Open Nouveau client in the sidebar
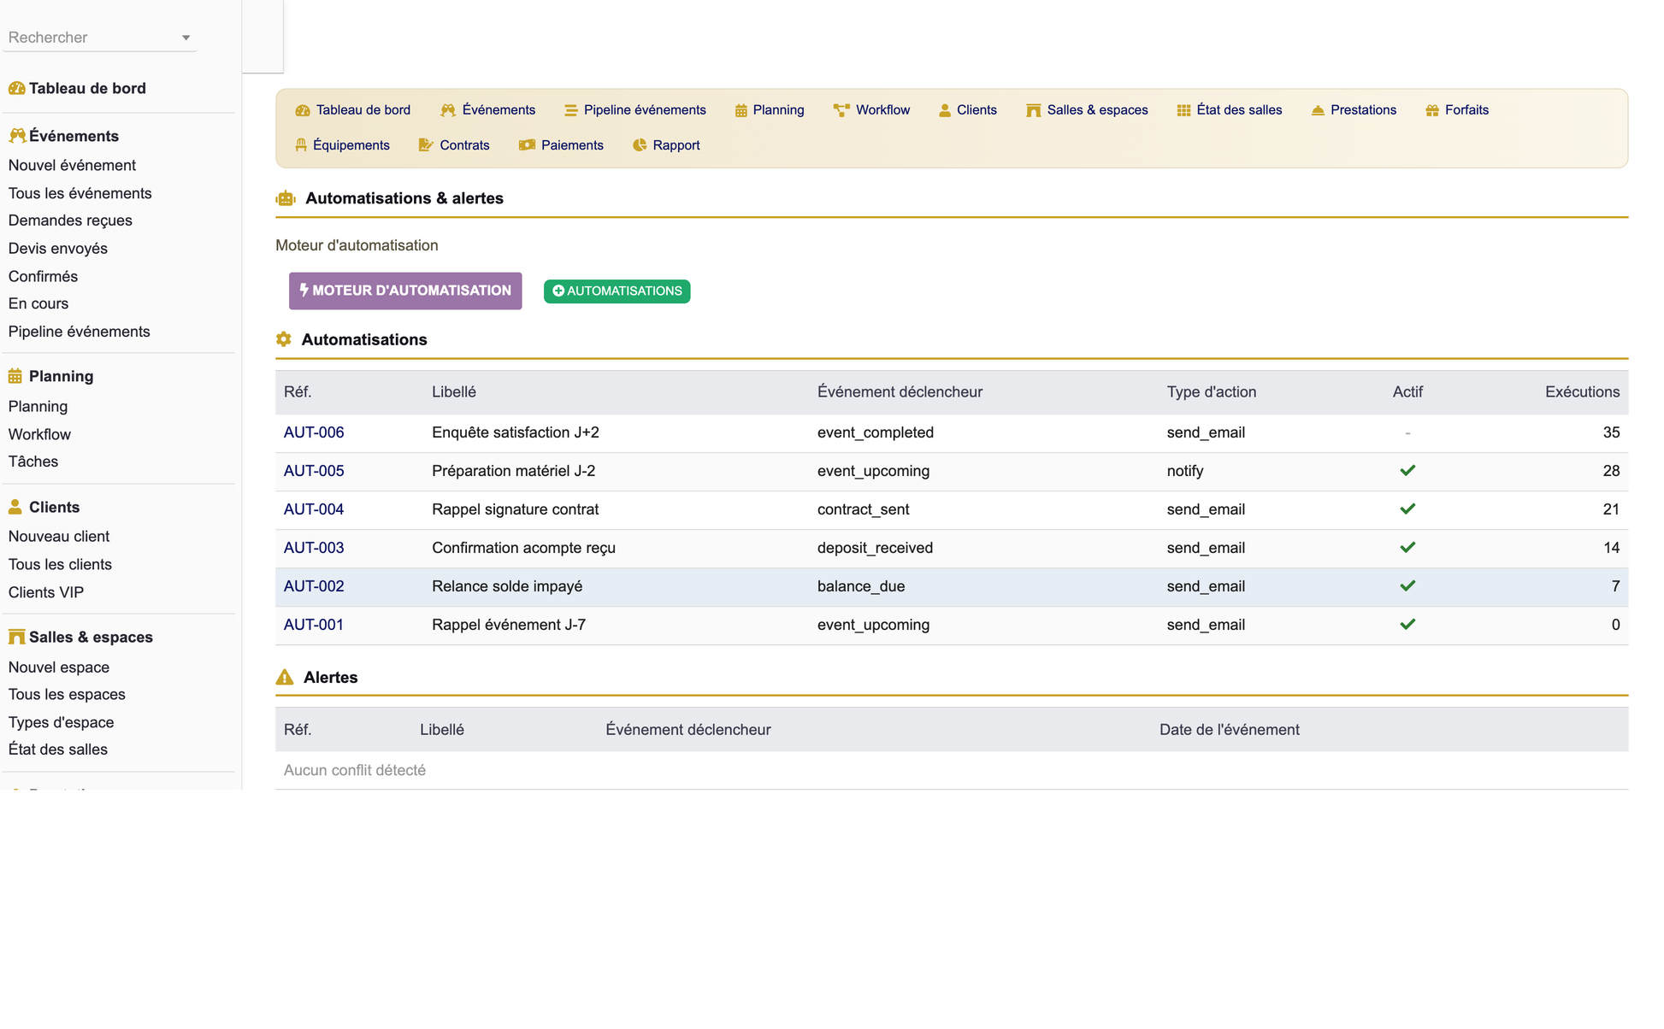This screenshot has height=1029, width=1664. point(59,537)
